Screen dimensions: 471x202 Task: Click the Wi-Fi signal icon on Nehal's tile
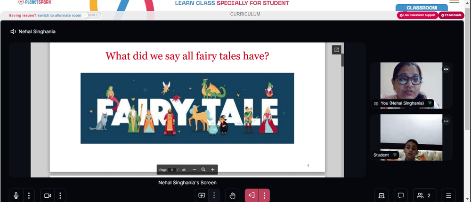tap(430, 103)
